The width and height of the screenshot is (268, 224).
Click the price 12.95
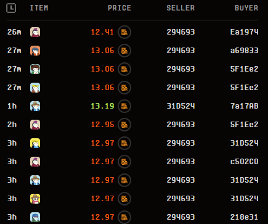click(x=102, y=125)
